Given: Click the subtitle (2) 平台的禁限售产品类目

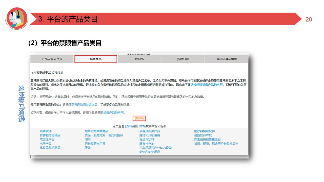Looking at the screenshot, I should 65,43.
